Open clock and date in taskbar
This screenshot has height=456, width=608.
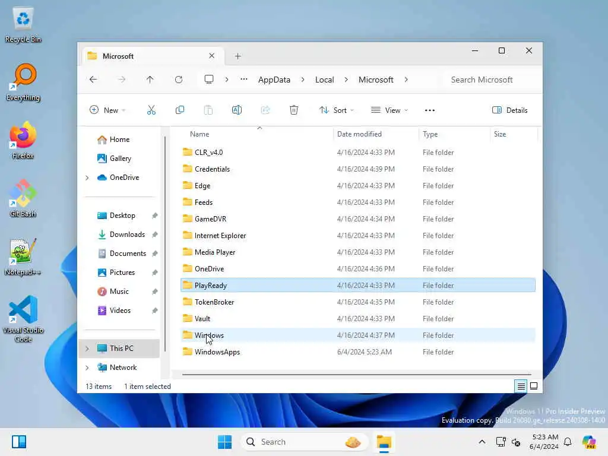[x=544, y=442]
